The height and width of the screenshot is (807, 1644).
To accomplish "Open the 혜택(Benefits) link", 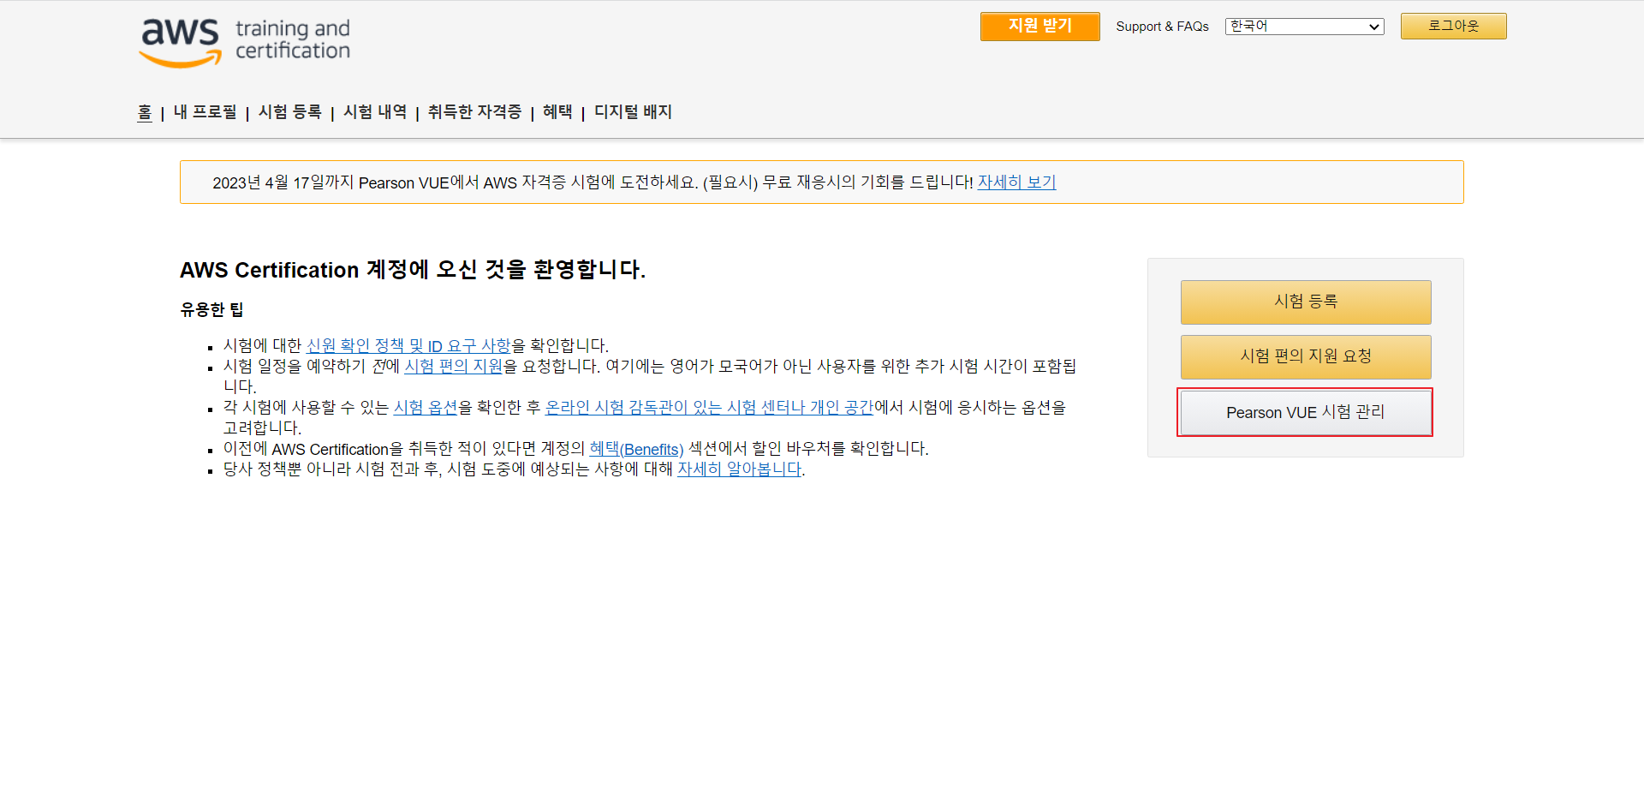I will [x=636, y=449].
